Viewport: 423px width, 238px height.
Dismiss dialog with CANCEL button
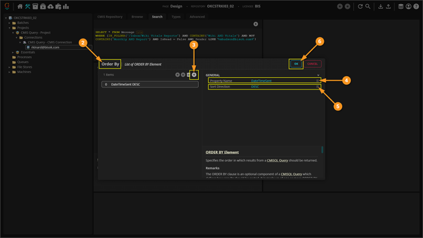point(312,64)
